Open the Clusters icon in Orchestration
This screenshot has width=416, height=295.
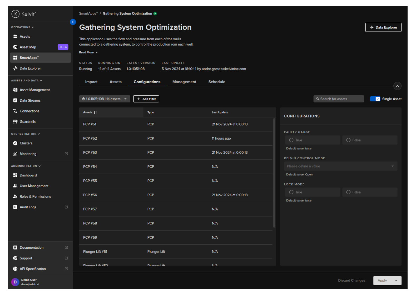click(x=15, y=143)
